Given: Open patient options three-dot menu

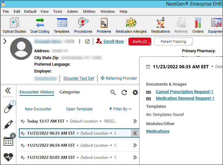Looking at the screenshot, I should pyautogui.click(x=80, y=41).
